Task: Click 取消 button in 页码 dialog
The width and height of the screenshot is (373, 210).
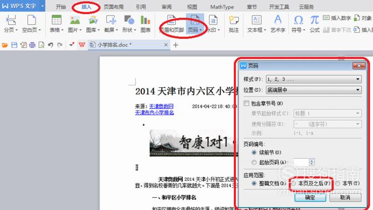Action: coord(345,198)
